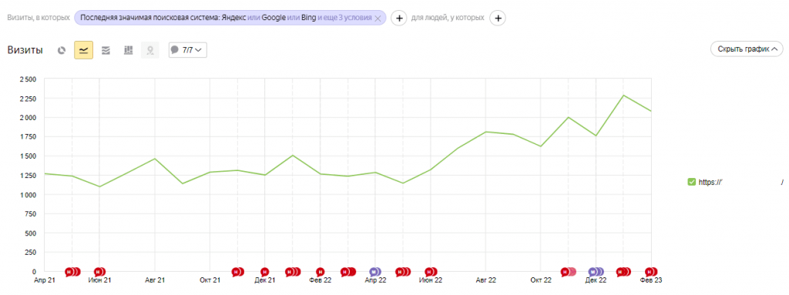Image resolution: width=789 pixels, height=295 pixels.
Task: Switch to column chart view icon
Action: tap(128, 50)
